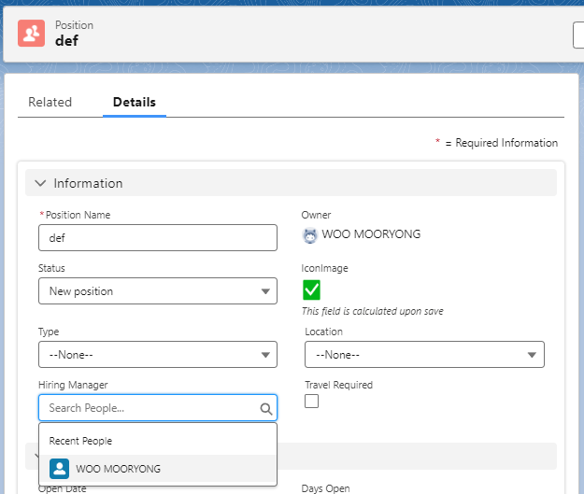Click the Recent People heading in dropdown
The height and width of the screenshot is (494, 584).
80,441
